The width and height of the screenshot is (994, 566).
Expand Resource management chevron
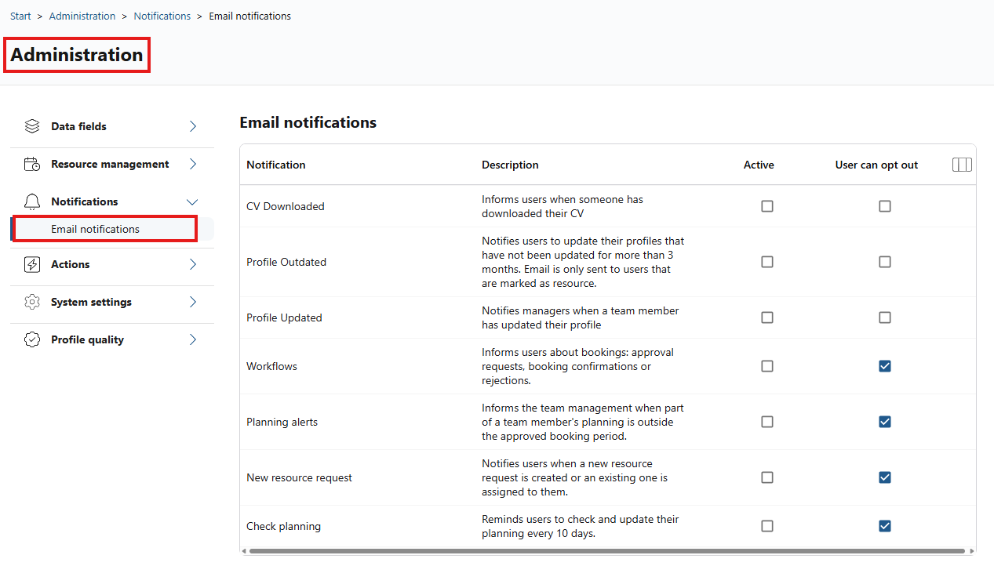point(193,164)
